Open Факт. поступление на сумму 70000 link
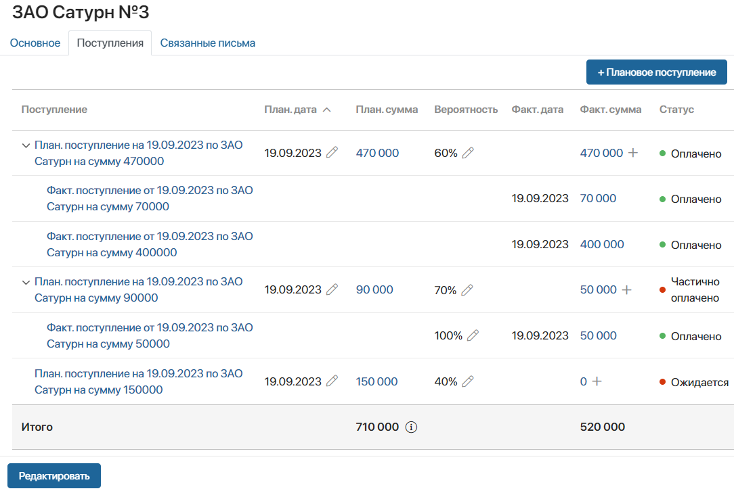Image resolution: width=734 pixels, height=493 pixels. point(150,198)
